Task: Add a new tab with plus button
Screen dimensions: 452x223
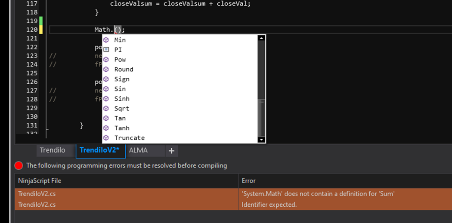Action: pyautogui.click(x=171, y=151)
